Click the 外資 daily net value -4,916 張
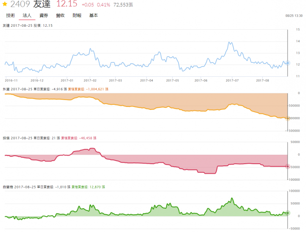Screen dimensions: 306x232 point(59,89)
